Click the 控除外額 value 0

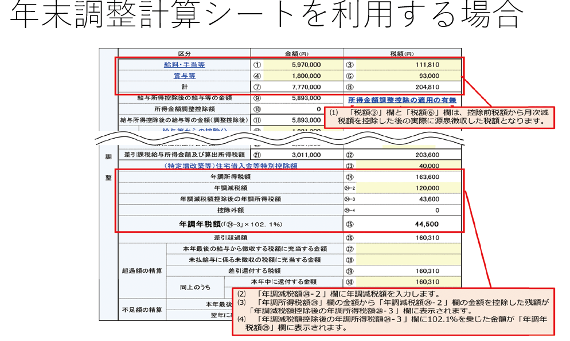[437, 210]
